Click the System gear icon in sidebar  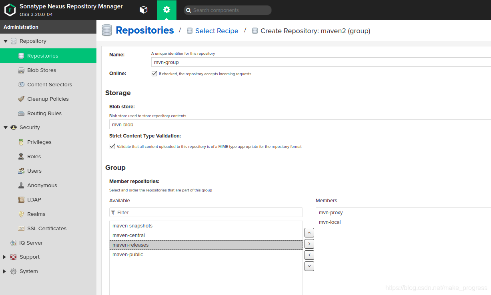click(14, 271)
